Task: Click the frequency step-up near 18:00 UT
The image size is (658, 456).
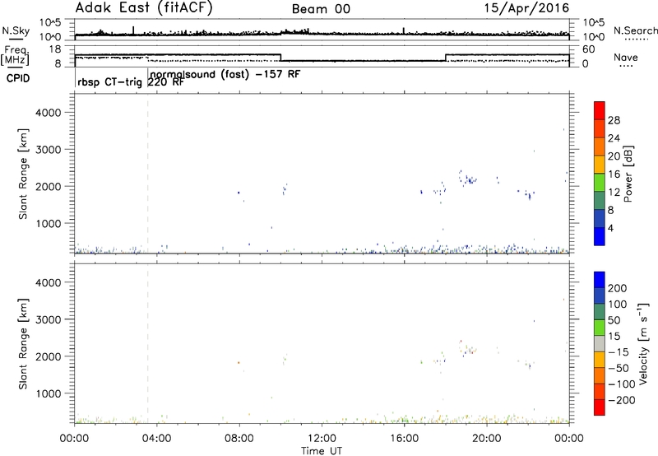Action: tap(445, 58)
